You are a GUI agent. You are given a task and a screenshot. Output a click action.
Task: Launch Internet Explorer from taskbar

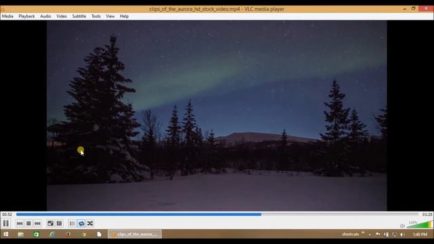52,235
